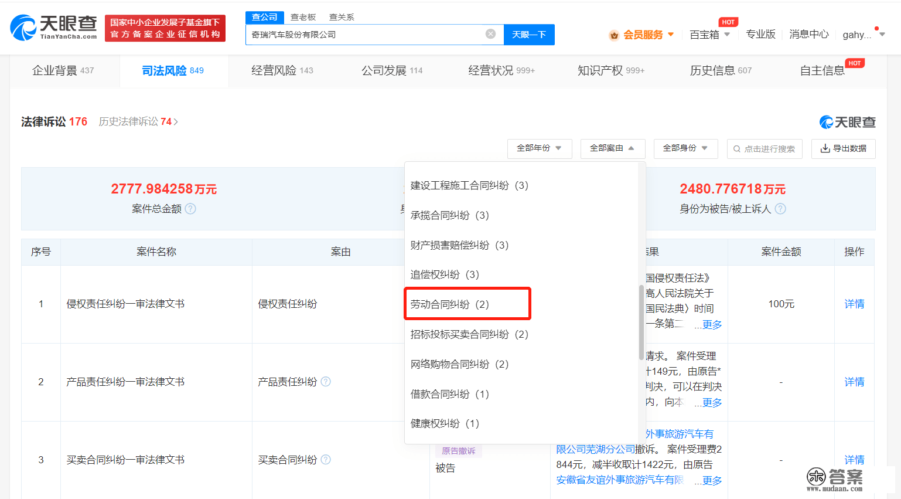Click the 国家中小企业发展子基金旗下 red banner
This screenshot has height=499, width=901.
click(x=165, y=28)
